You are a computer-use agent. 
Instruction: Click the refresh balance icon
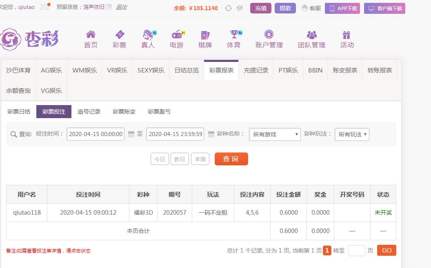click(229, 8)
